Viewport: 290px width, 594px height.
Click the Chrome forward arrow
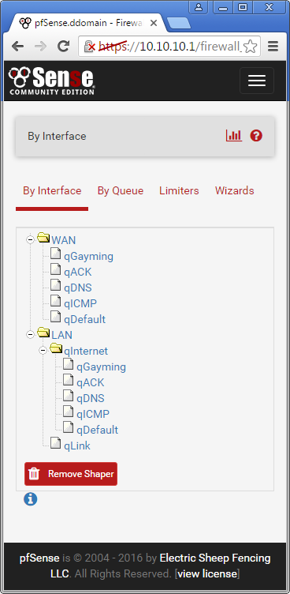tap(40, 47)
